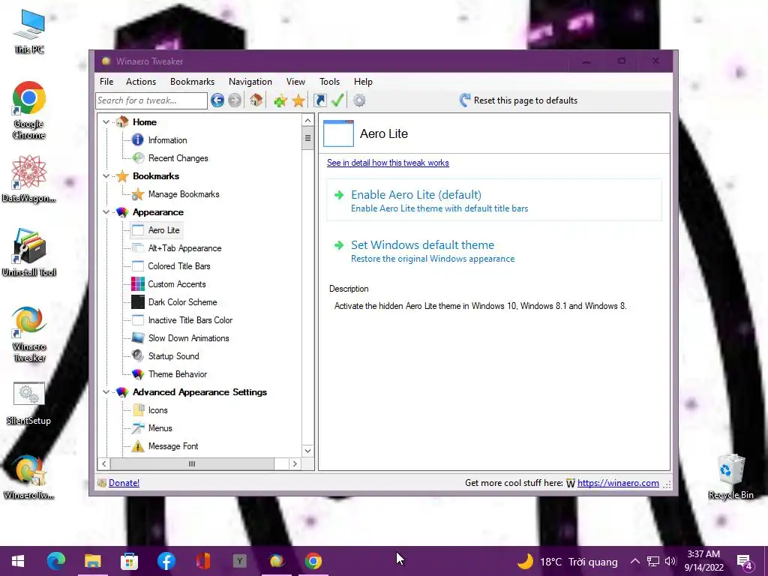768x576 pixels.
Task: Add bookmark with green plus star icon
Action: pos(280,101)
